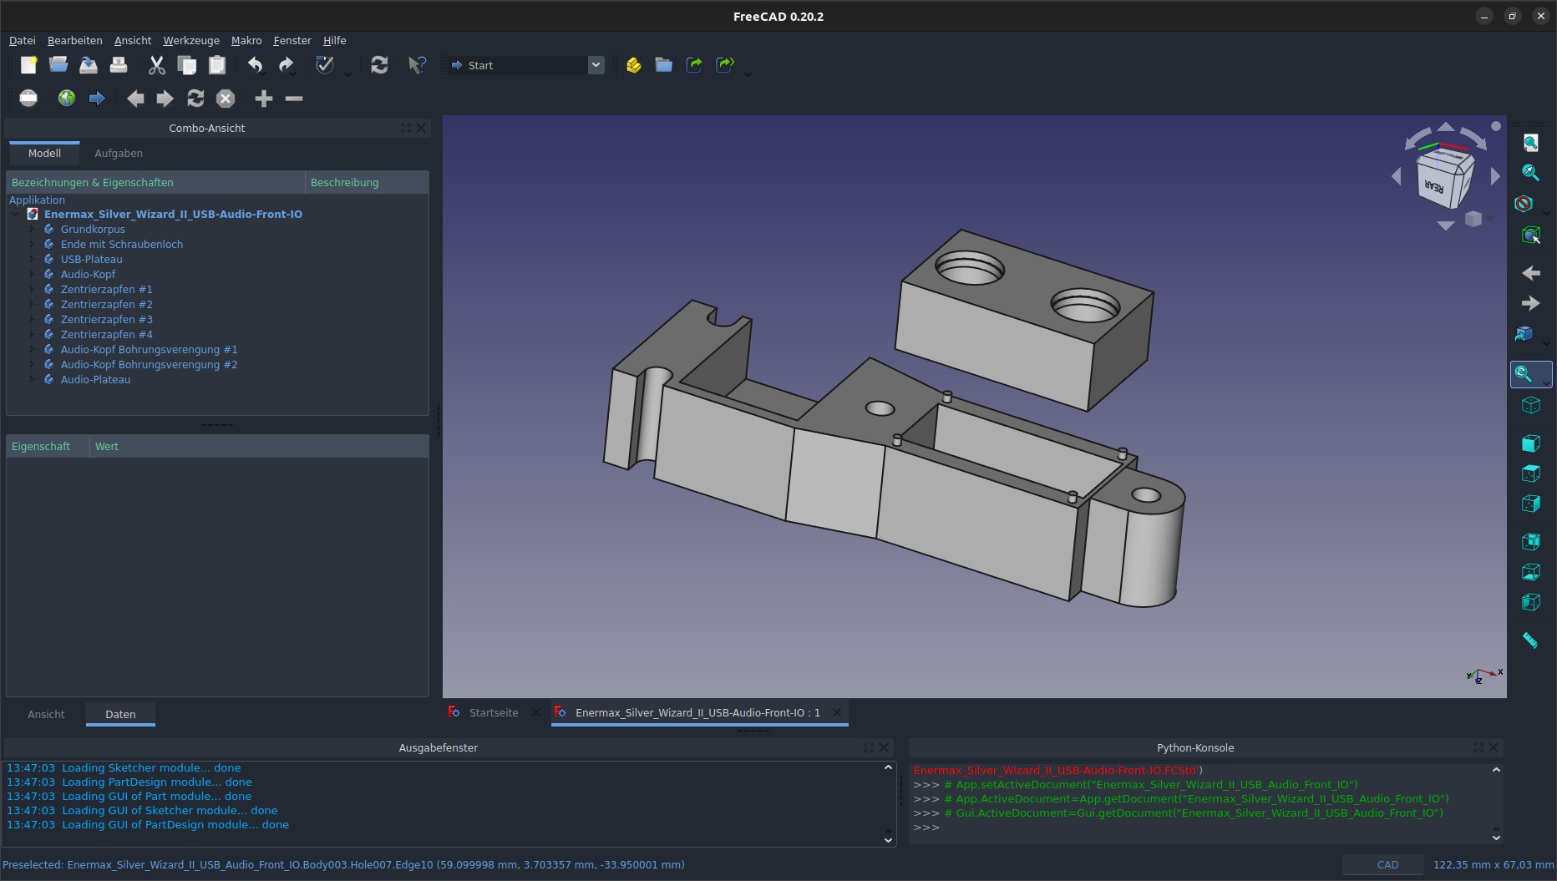Open the Werkzeuge menu
Screen dimensions: 1557x881
tap(190, 40)
